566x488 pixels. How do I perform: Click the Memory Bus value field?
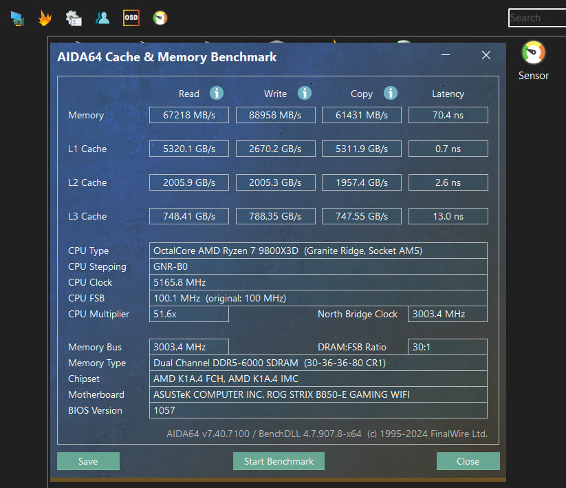tap(189, 347)
